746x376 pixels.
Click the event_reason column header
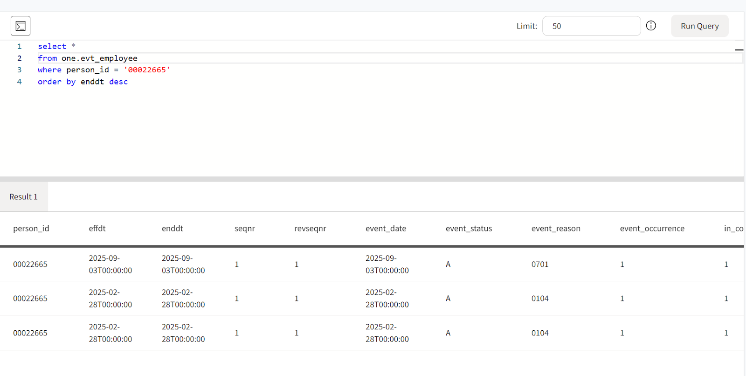point(556,229)
